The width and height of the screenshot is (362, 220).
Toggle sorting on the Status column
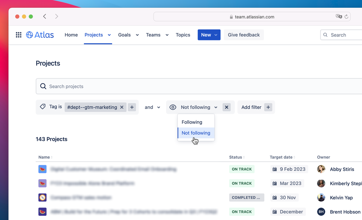click(x=244, y=157)
